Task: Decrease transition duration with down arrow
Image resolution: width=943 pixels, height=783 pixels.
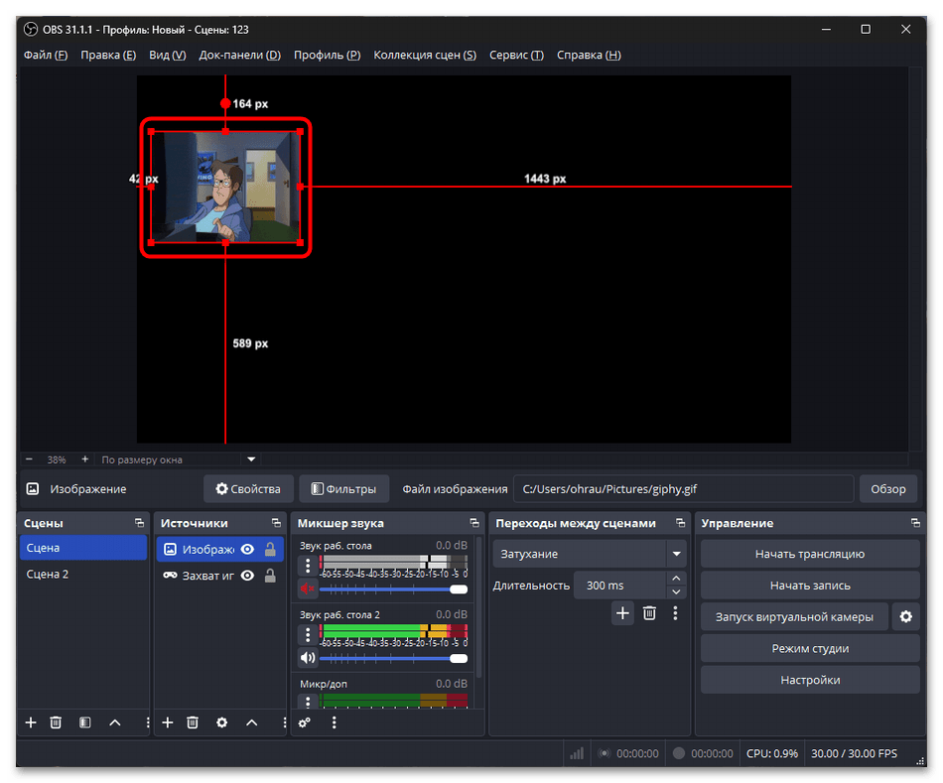Action: tap(676, 591)
